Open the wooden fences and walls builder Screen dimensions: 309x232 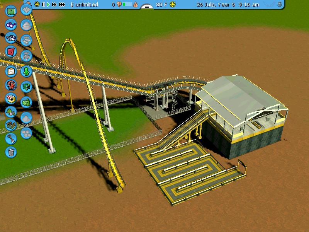[11, 125]
